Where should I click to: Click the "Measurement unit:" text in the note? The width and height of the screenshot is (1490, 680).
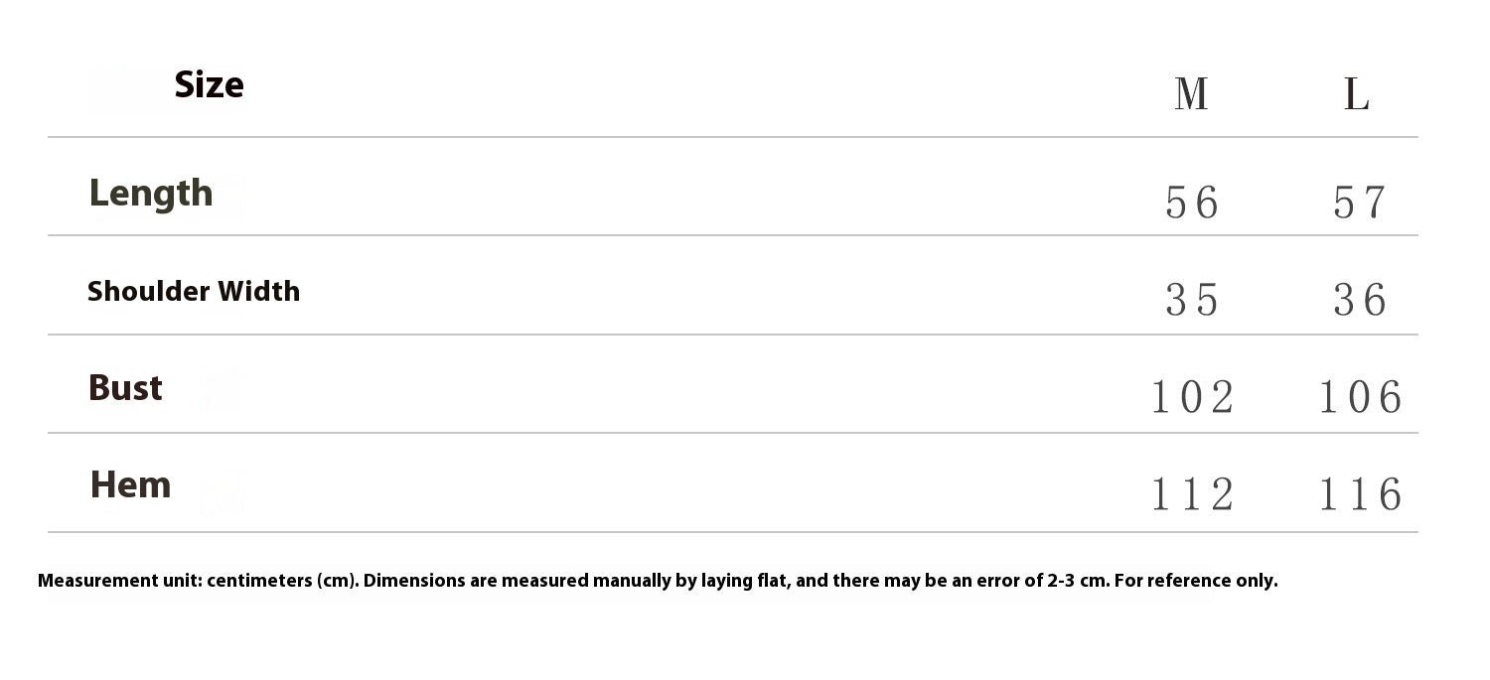point(120,581)
